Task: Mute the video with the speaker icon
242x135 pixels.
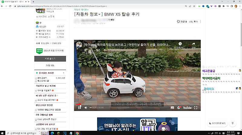Action: point(86,108)
